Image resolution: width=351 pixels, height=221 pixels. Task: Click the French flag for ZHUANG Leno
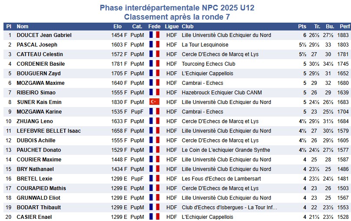coord(154,121)
